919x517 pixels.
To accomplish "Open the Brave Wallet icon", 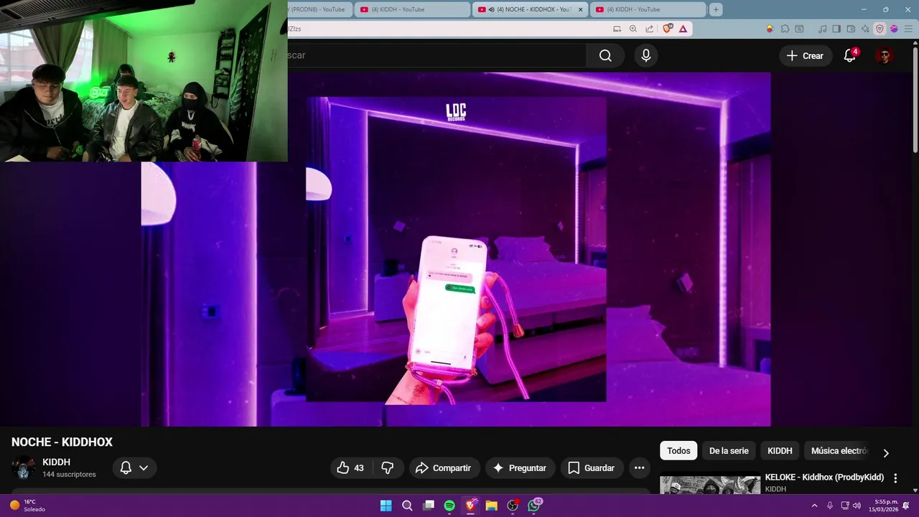I will 851,29.
